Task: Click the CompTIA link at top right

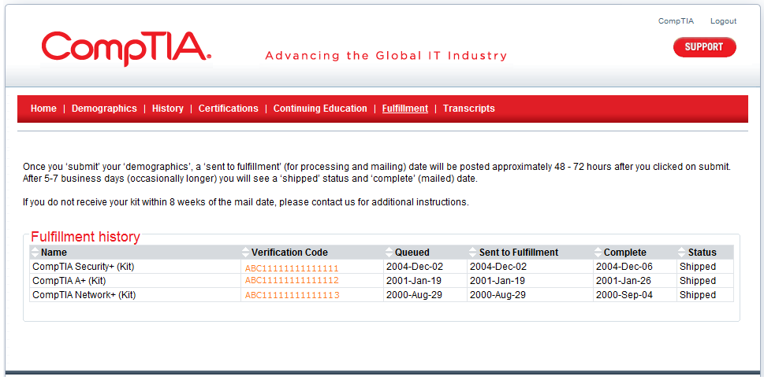Action: tap(676, 21)
